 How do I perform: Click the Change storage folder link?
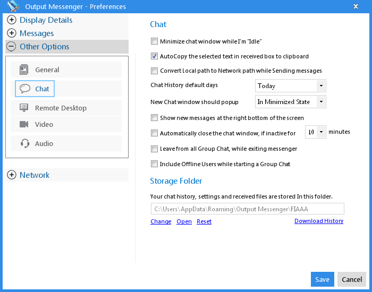(161, 221)
